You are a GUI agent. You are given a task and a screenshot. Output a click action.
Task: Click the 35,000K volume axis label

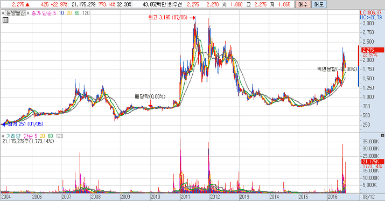[x=371, y=142]
